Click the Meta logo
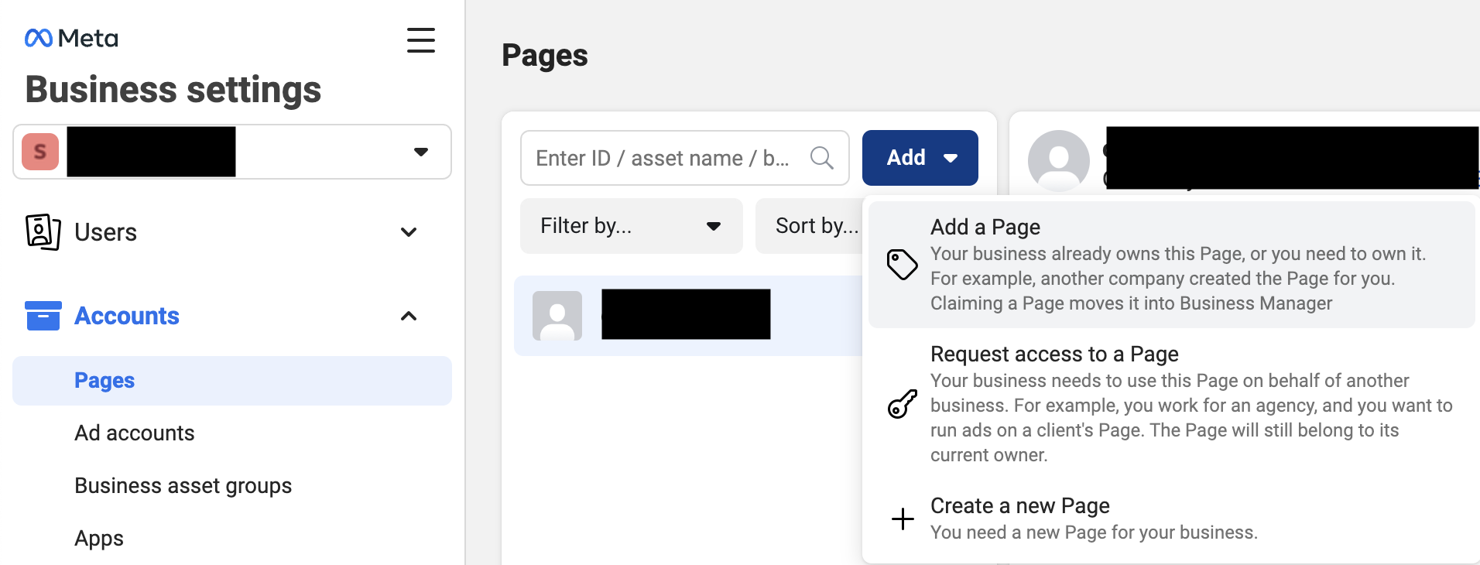This screenshot has height=565, width=1480. click(x=70, y=38)
